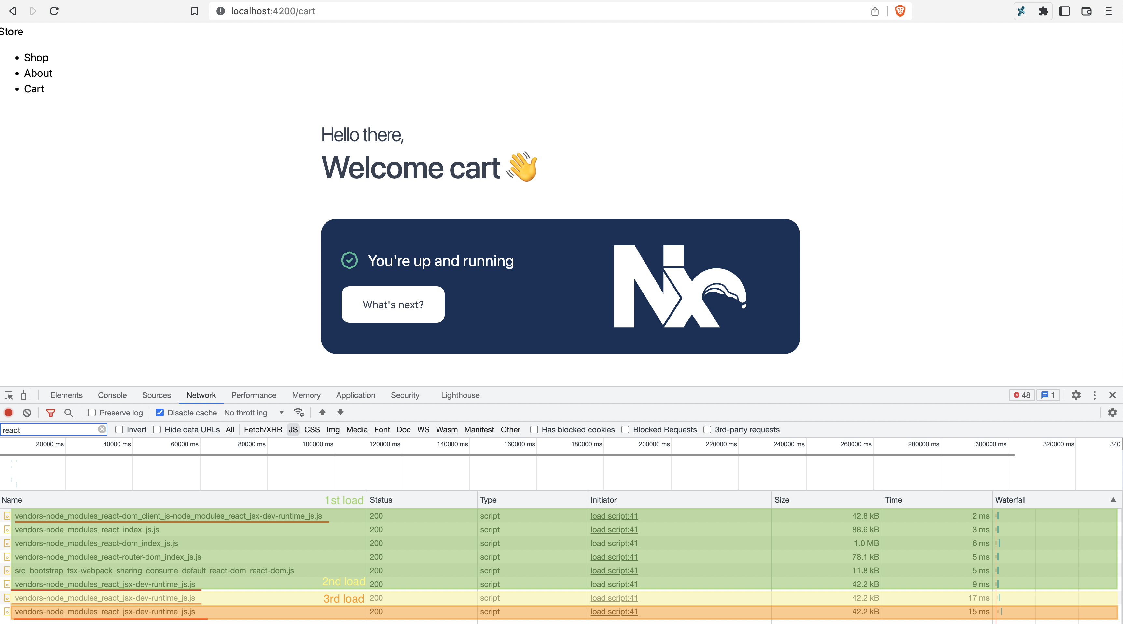Open the About navigation link
The width and height of the screenshot is (1123, 624).
pos(38,73)
